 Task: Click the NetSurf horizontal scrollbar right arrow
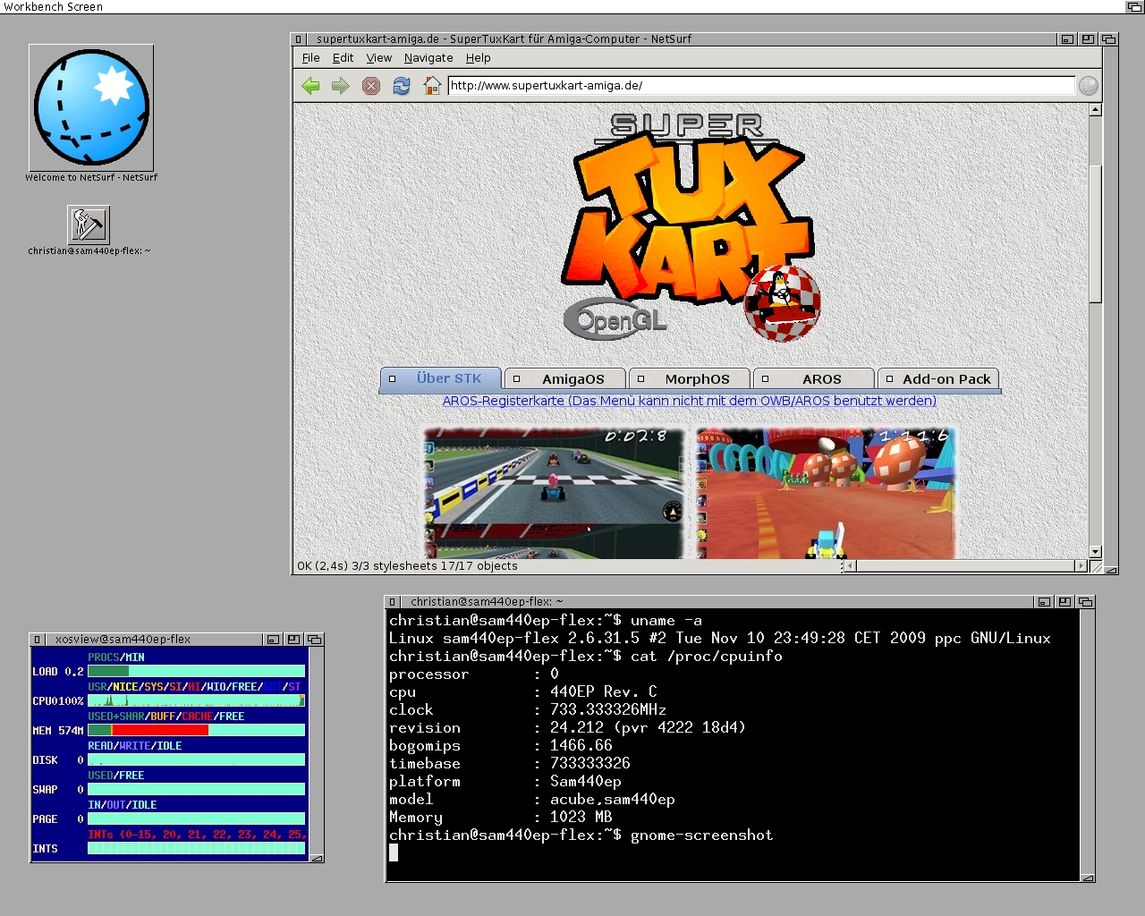pyautogui.click(x=1081, y=566)
